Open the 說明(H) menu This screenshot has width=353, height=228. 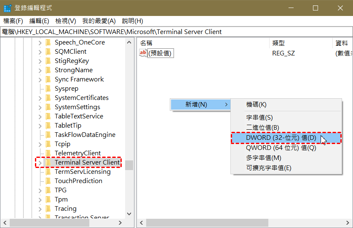pyautogui.click(x=132, y=21)
